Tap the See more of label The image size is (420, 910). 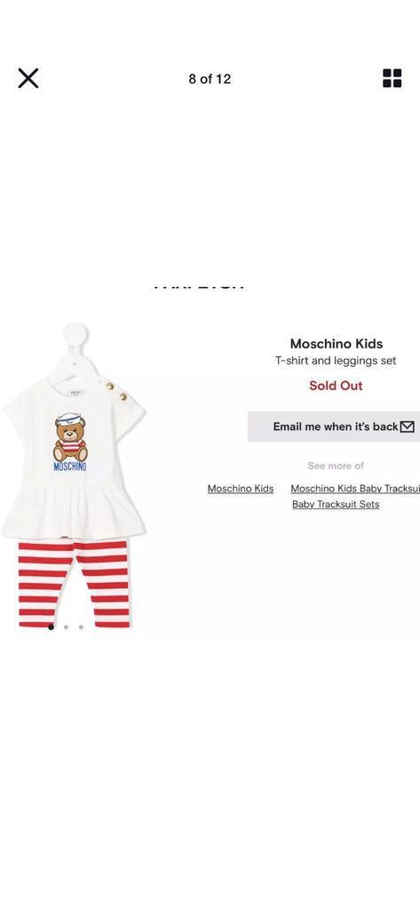click(336, 466)
